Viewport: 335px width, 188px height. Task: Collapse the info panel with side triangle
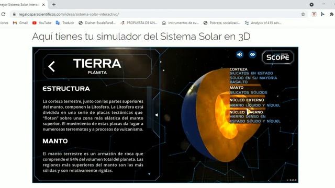click(157, 115)
